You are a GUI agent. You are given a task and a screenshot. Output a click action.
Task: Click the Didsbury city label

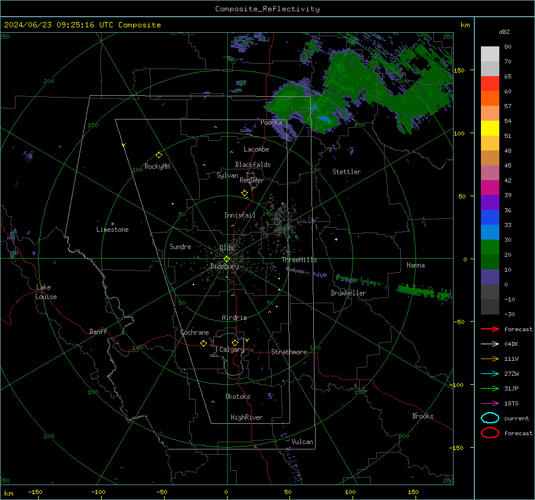point(224,266)
